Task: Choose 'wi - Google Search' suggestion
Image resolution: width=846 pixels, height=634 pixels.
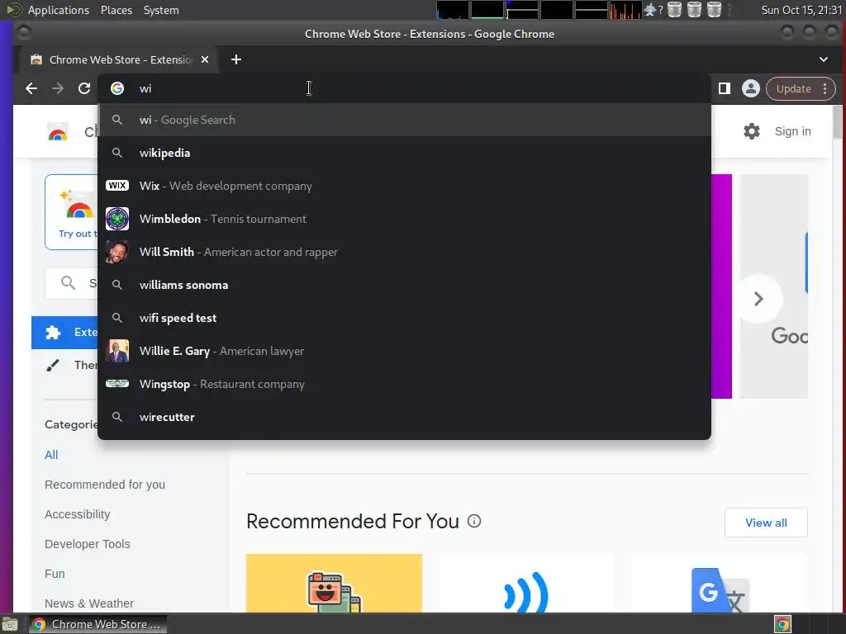Action: tap(405, 120)
